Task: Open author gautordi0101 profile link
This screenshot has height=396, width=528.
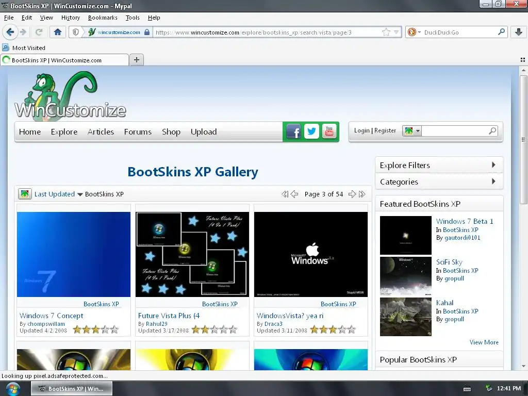Action: [x=463, y=238]
